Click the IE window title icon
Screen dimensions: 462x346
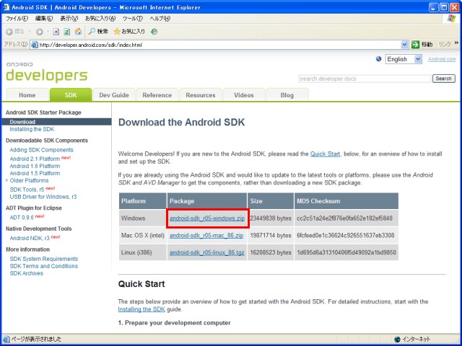(x=6, y=6)
